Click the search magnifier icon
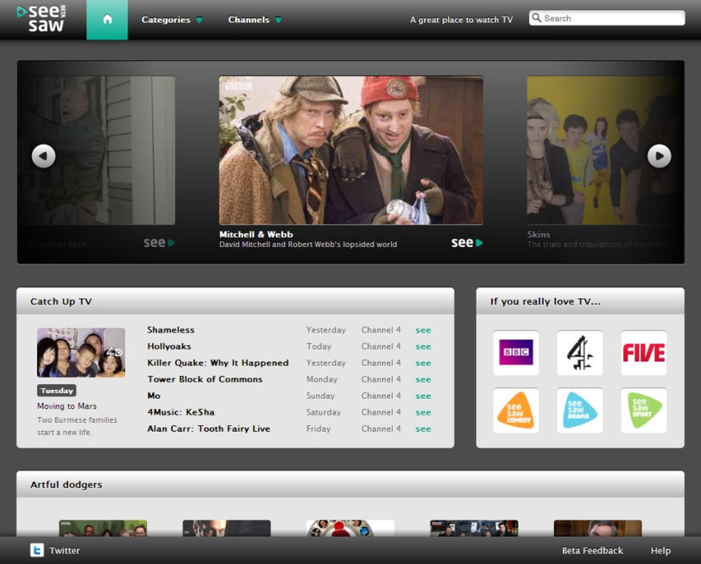Image resolution: width=701 pixels, height=564 pixels. 537,17
